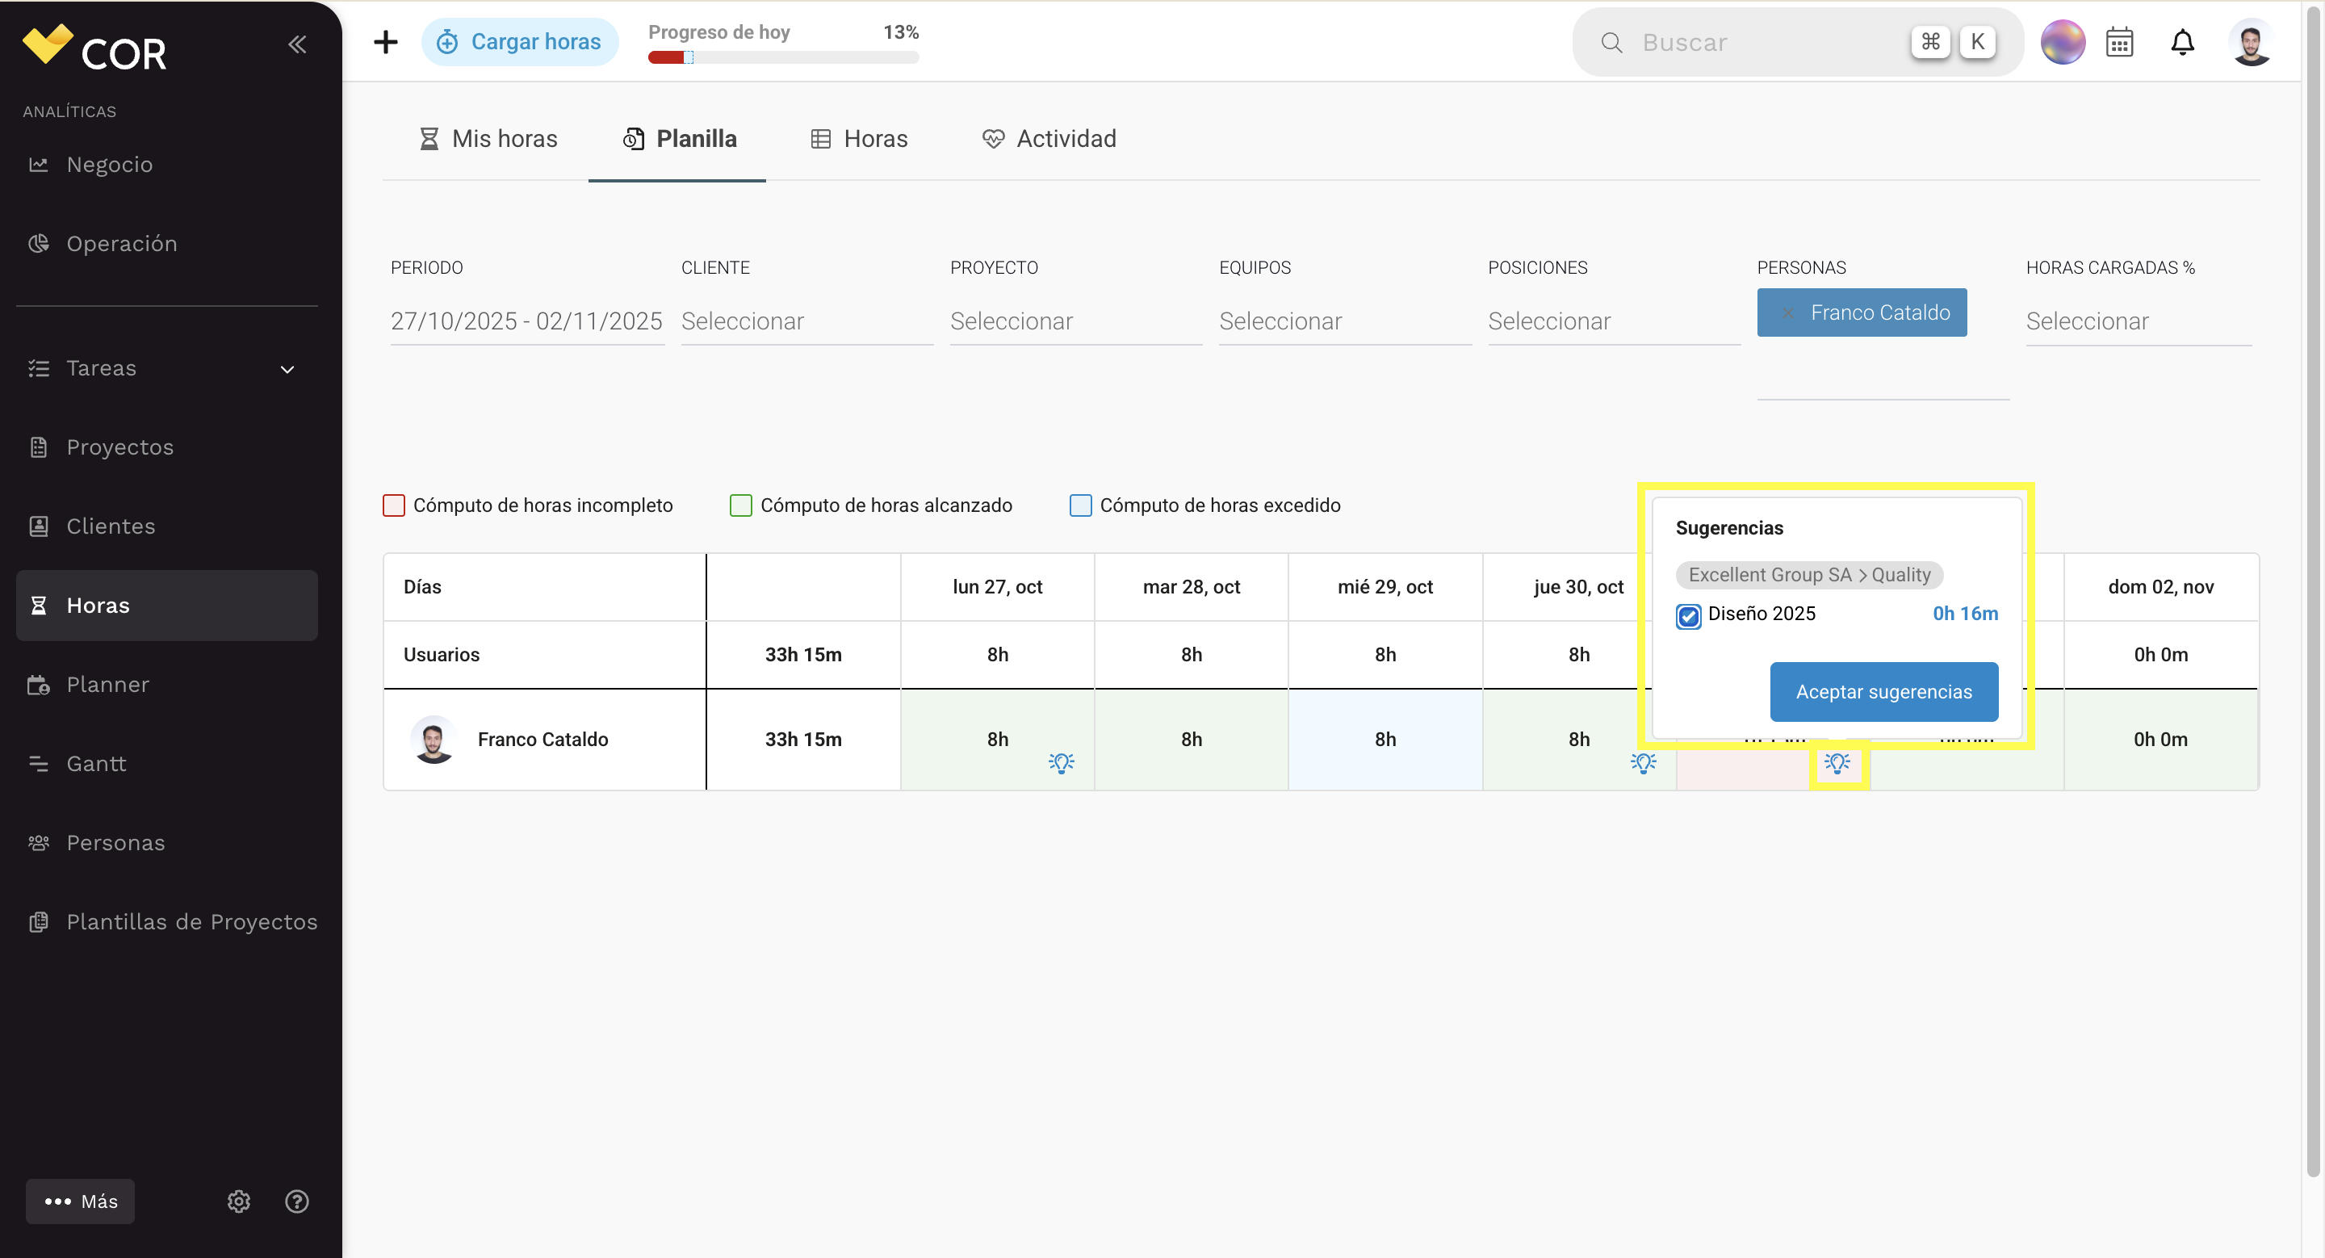Open the help question mark icon
This screenshot has height=1258, width=2325.
coord(297,1201)
